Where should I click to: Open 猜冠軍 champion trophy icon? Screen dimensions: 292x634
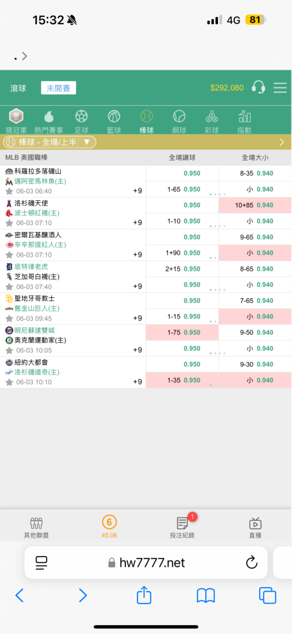click(16, 117)
